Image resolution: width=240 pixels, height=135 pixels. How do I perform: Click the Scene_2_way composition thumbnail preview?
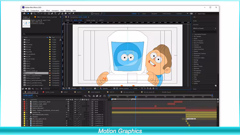[26, 24]
